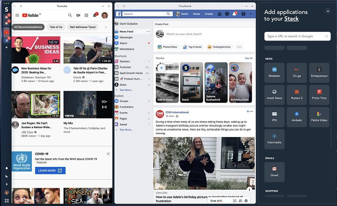This screenshot has height=206, width=337.
Task: Add the Entrepreneur app to Stack
Action: click(319, 73)
